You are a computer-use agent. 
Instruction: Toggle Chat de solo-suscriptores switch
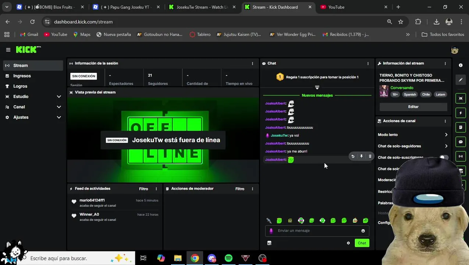coord(444,158)
